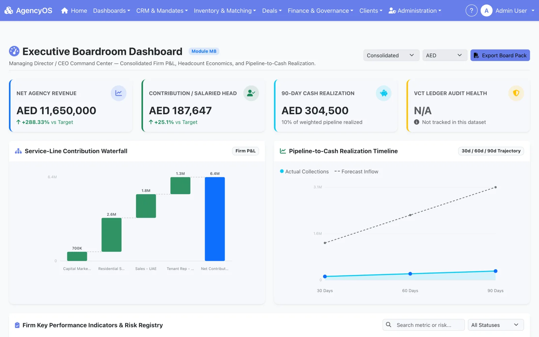The height and width of the screenshot is (337, 539).
Task: Click the Residential 2.6M bar
Action: tap(112, 235)
